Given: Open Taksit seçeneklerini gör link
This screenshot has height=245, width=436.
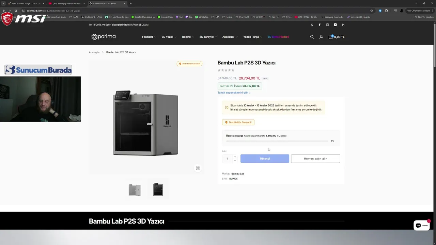Looking at the screenshot, I should tap(234, 93).
